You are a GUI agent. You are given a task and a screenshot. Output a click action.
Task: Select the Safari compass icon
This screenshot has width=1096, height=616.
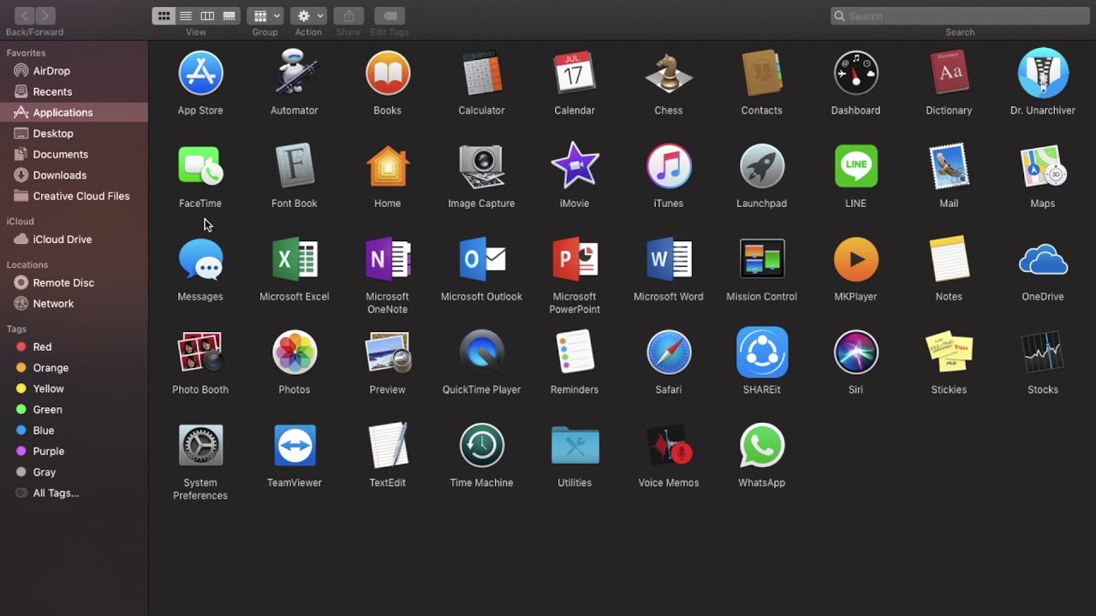(x=669, y=352)
